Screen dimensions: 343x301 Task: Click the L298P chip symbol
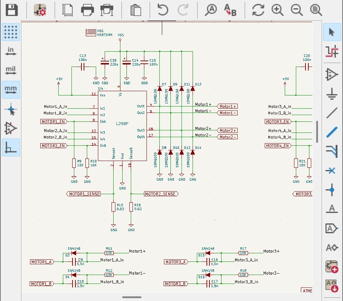(x=122, y=125)
